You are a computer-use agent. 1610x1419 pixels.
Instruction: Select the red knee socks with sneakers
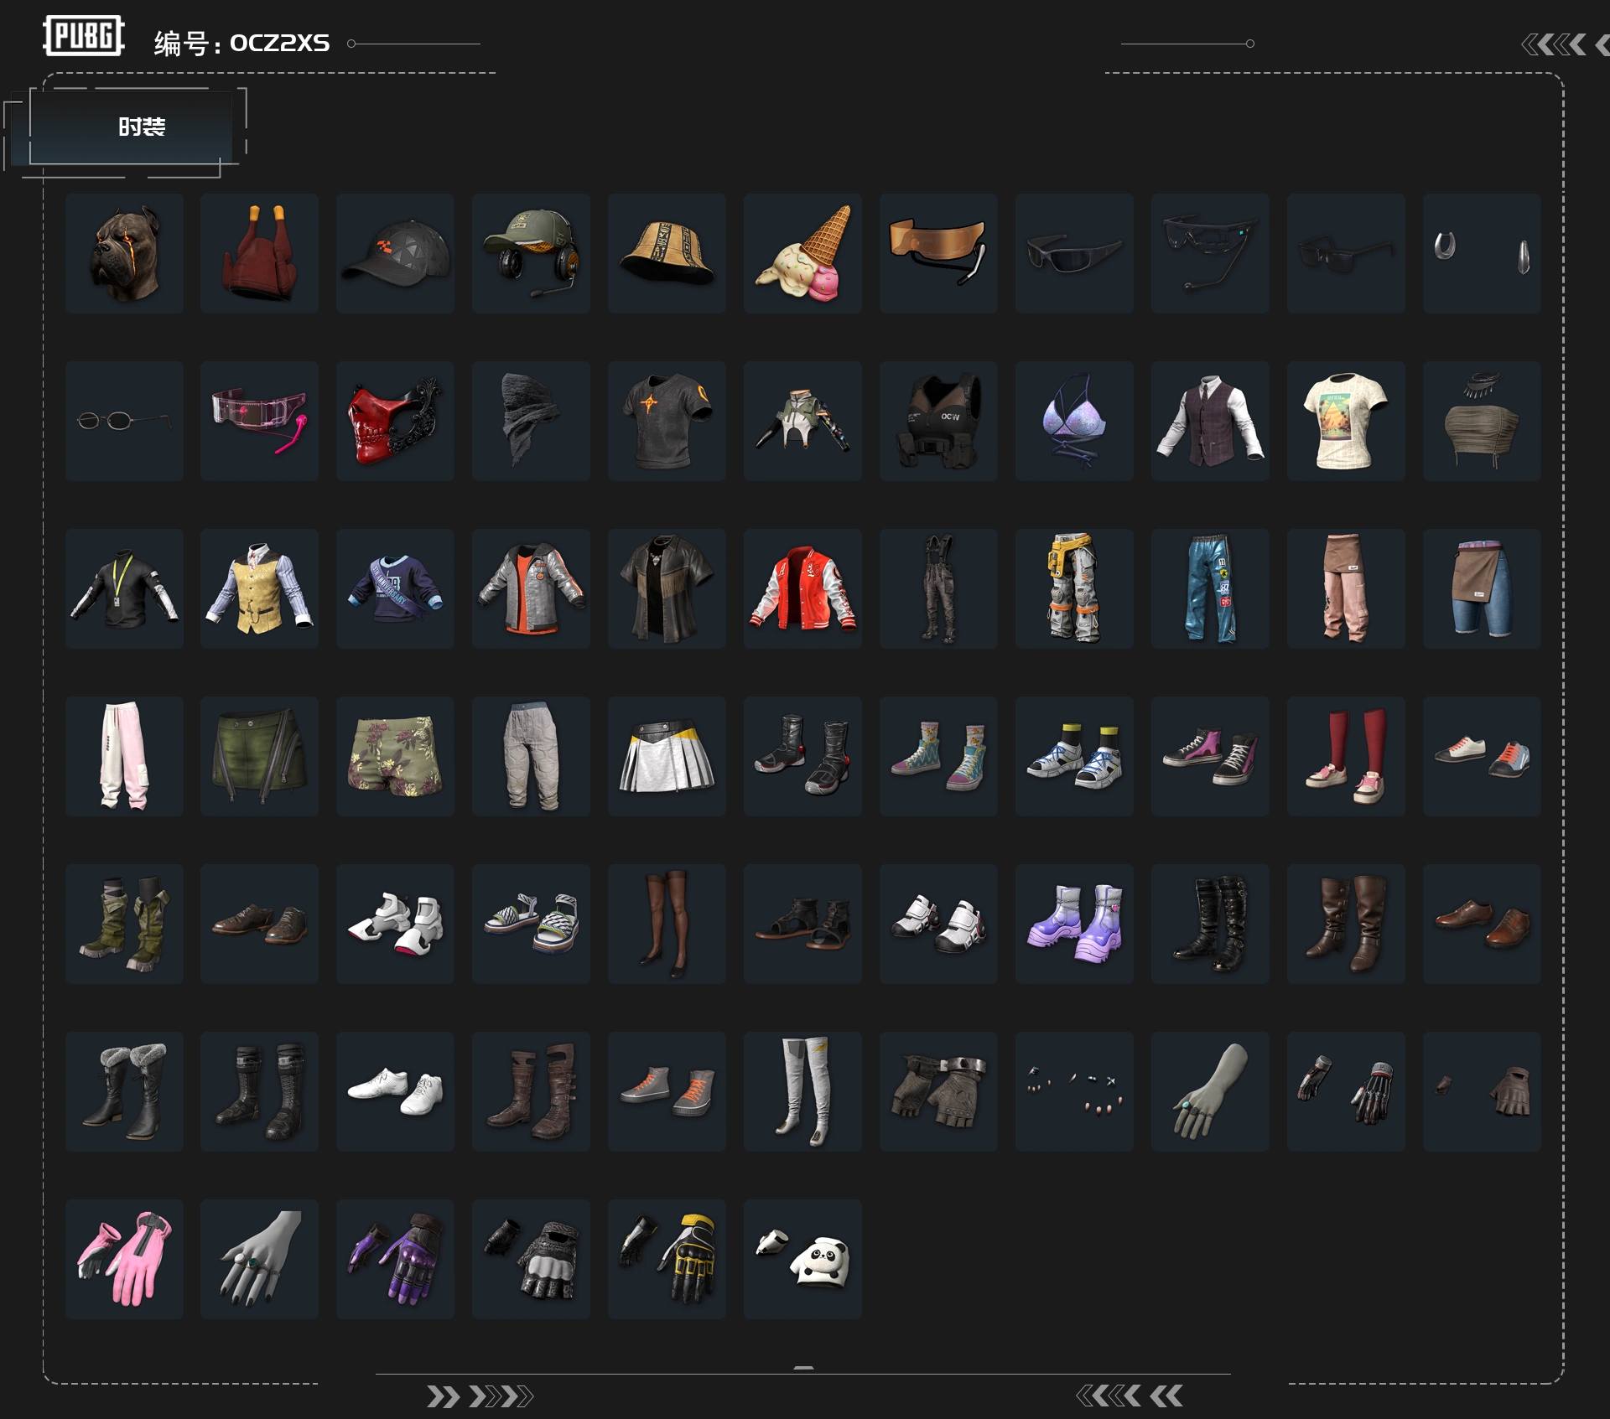(x=1346, y=756)
